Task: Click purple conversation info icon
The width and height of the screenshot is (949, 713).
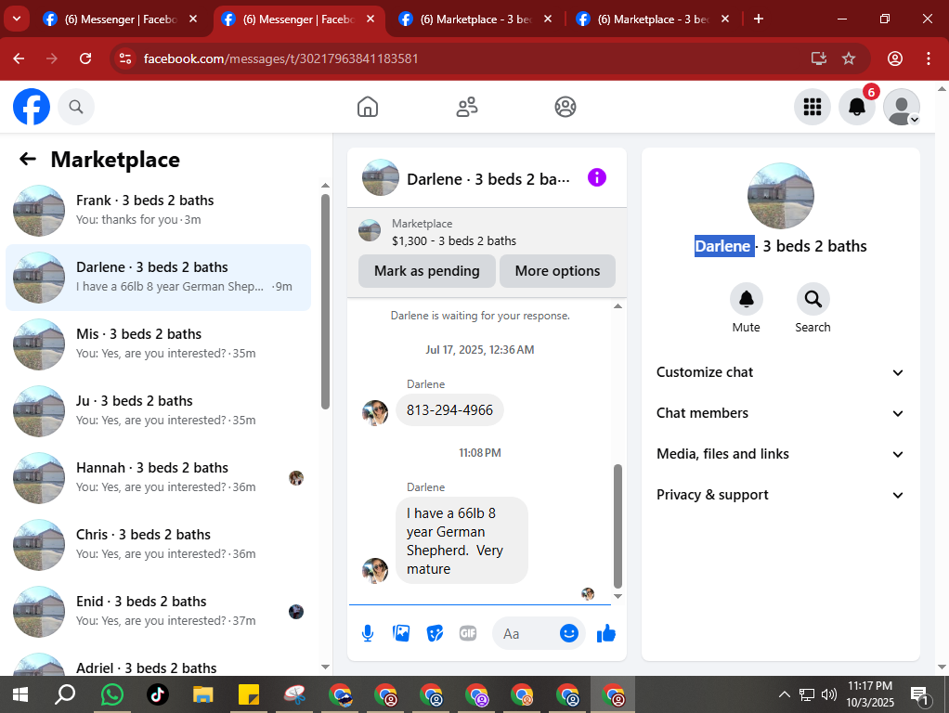Action: tap(597, 177)
